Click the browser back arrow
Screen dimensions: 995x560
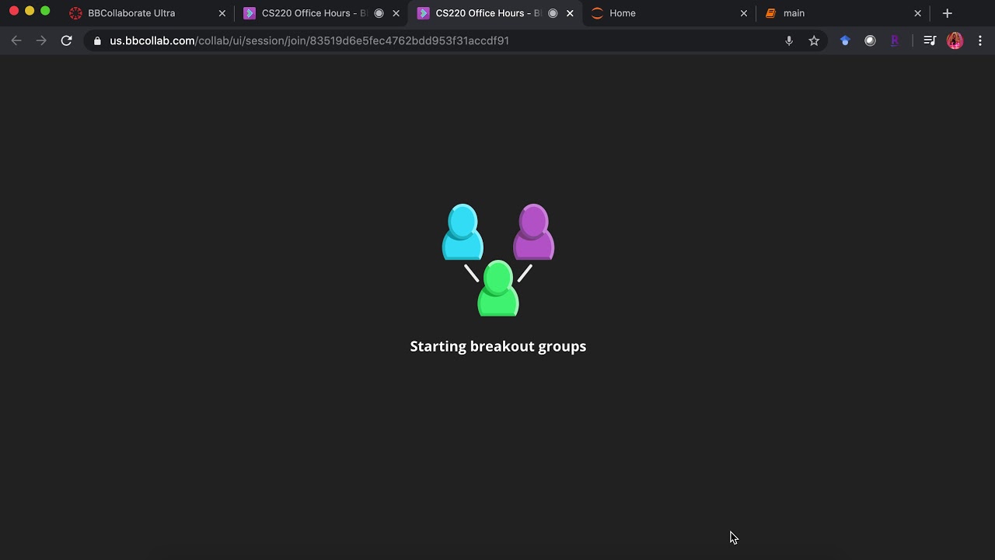point(16,40)
